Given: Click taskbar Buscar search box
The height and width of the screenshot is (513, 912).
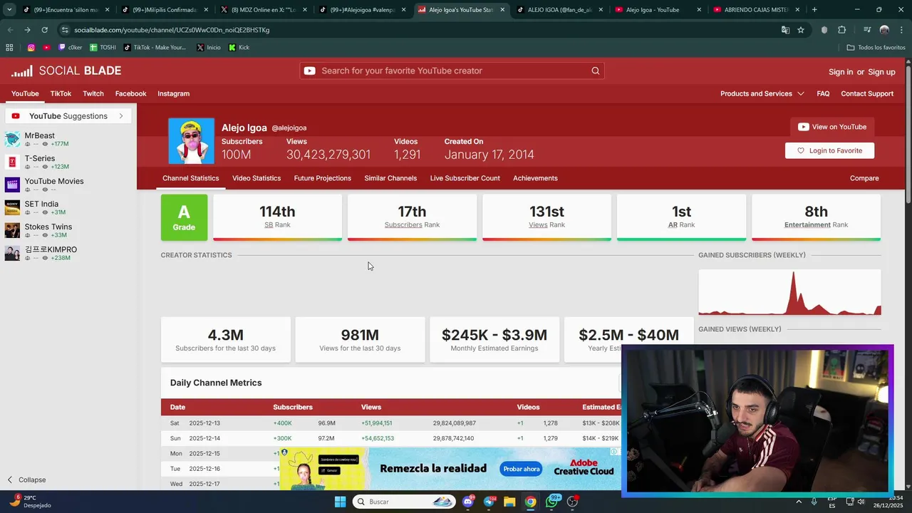Looking at the screenshot, I should pos(404,502).
